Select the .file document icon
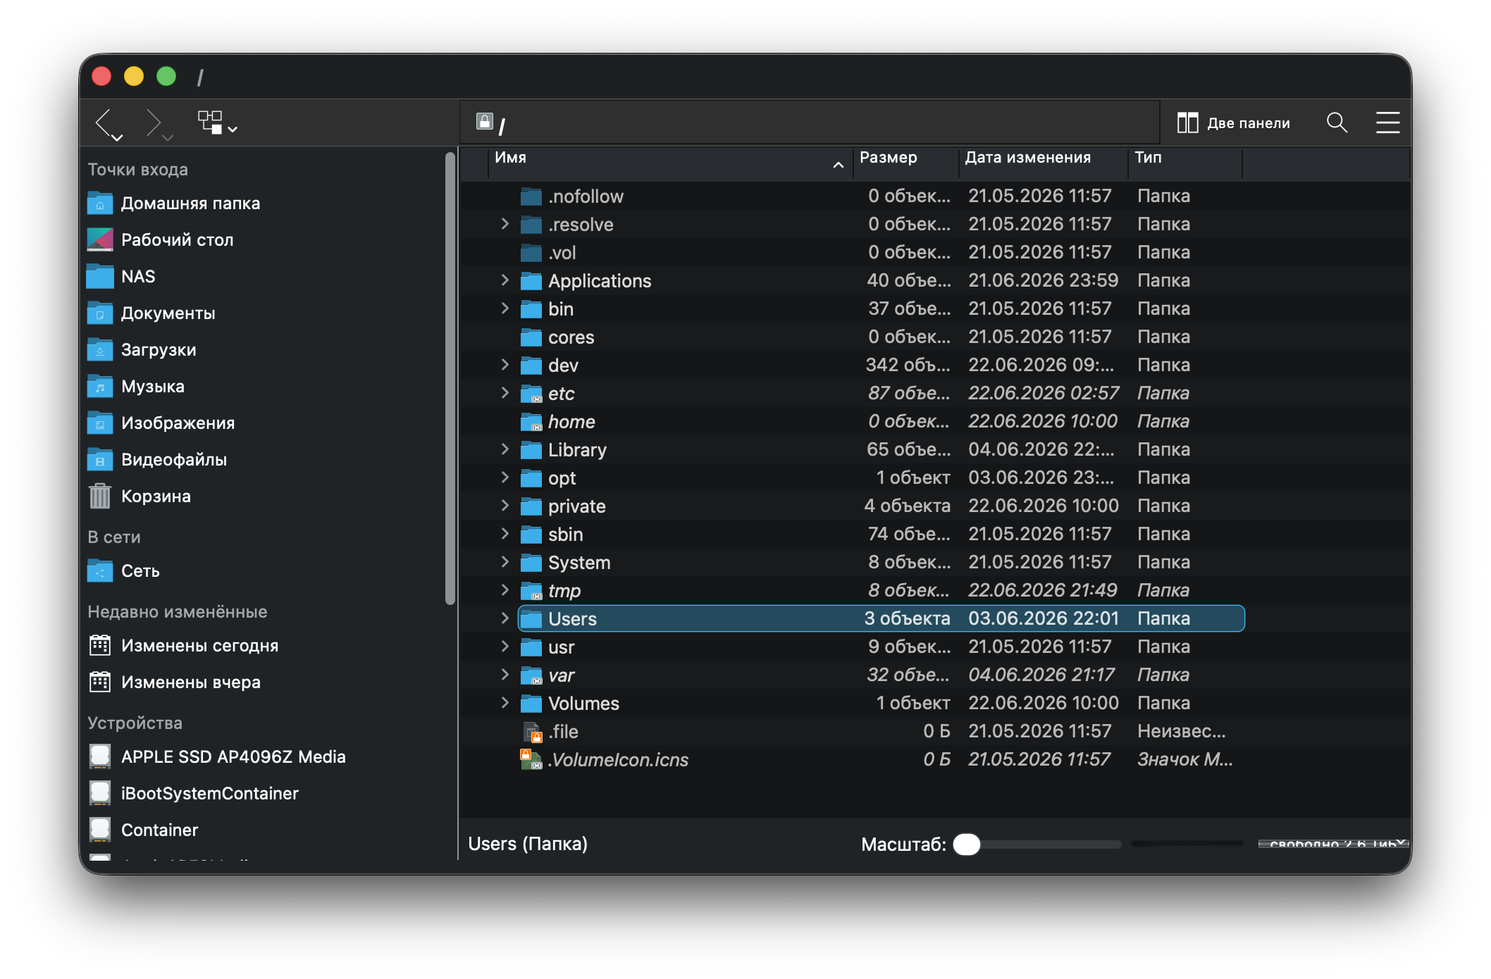The image size is (1491, 979). (x=532, y=732)
